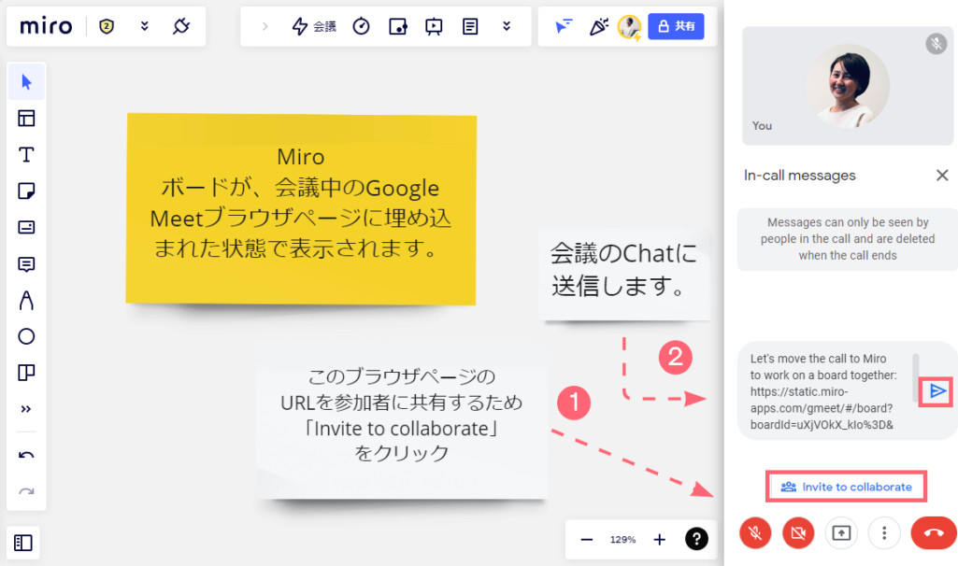Redo the last action
958x566 pixels.
[26, 491]
